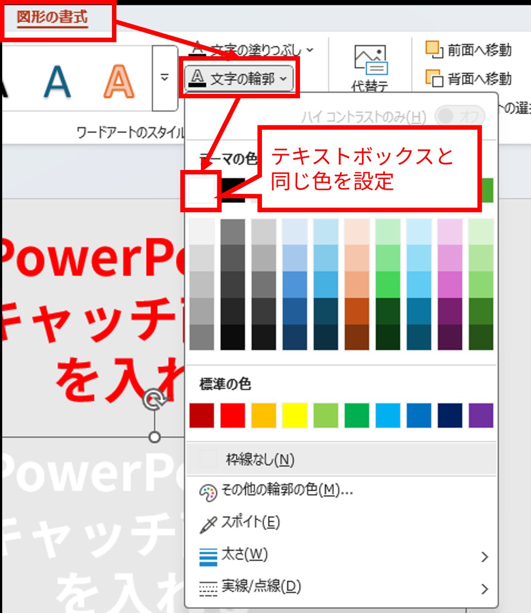Click the alt text (代替テキスト) icon
531x613 pixels.
pyautogui.click(x=370, y=61)
